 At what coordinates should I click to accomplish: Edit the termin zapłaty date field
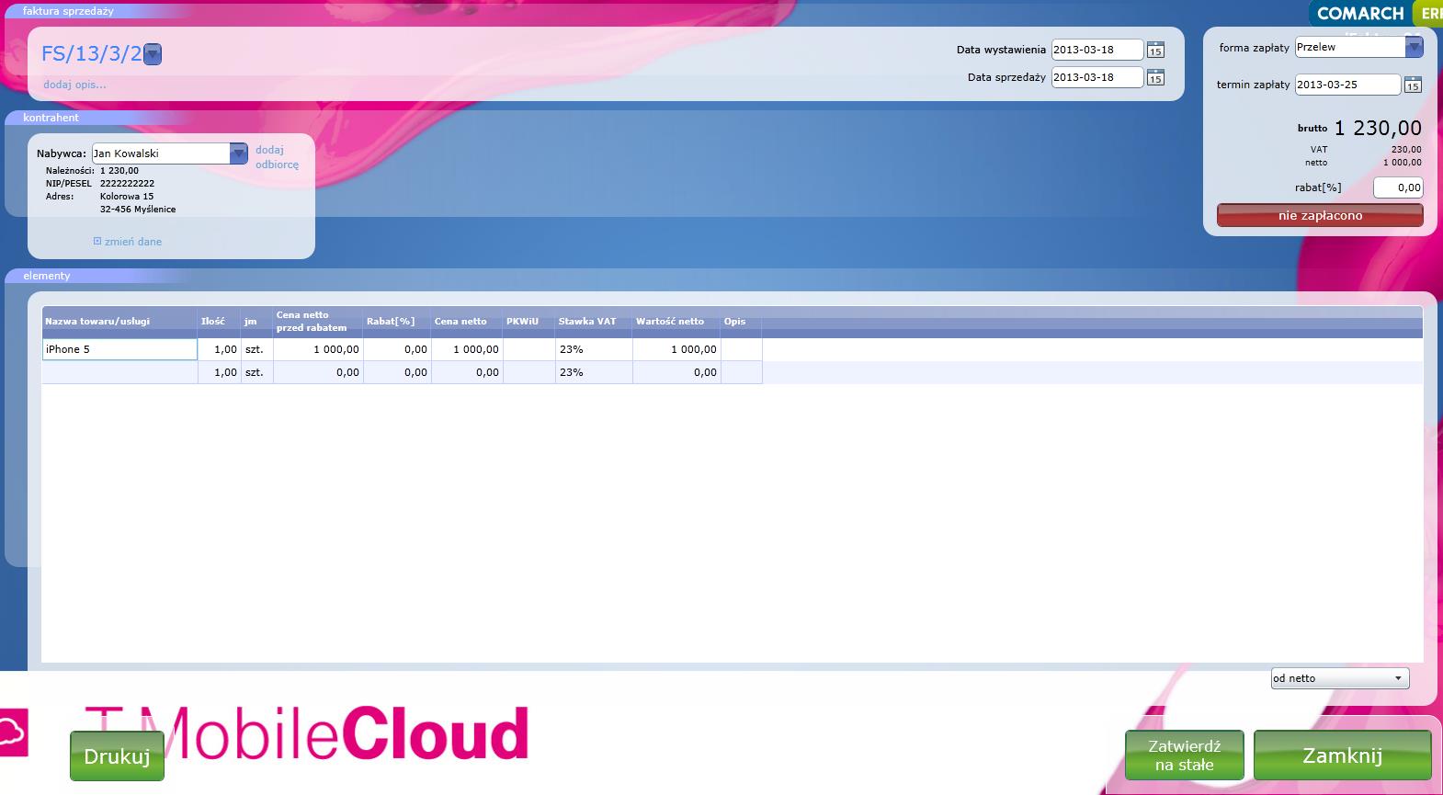point(1347,85)
